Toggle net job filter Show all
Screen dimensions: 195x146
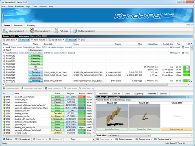point(71,40)
